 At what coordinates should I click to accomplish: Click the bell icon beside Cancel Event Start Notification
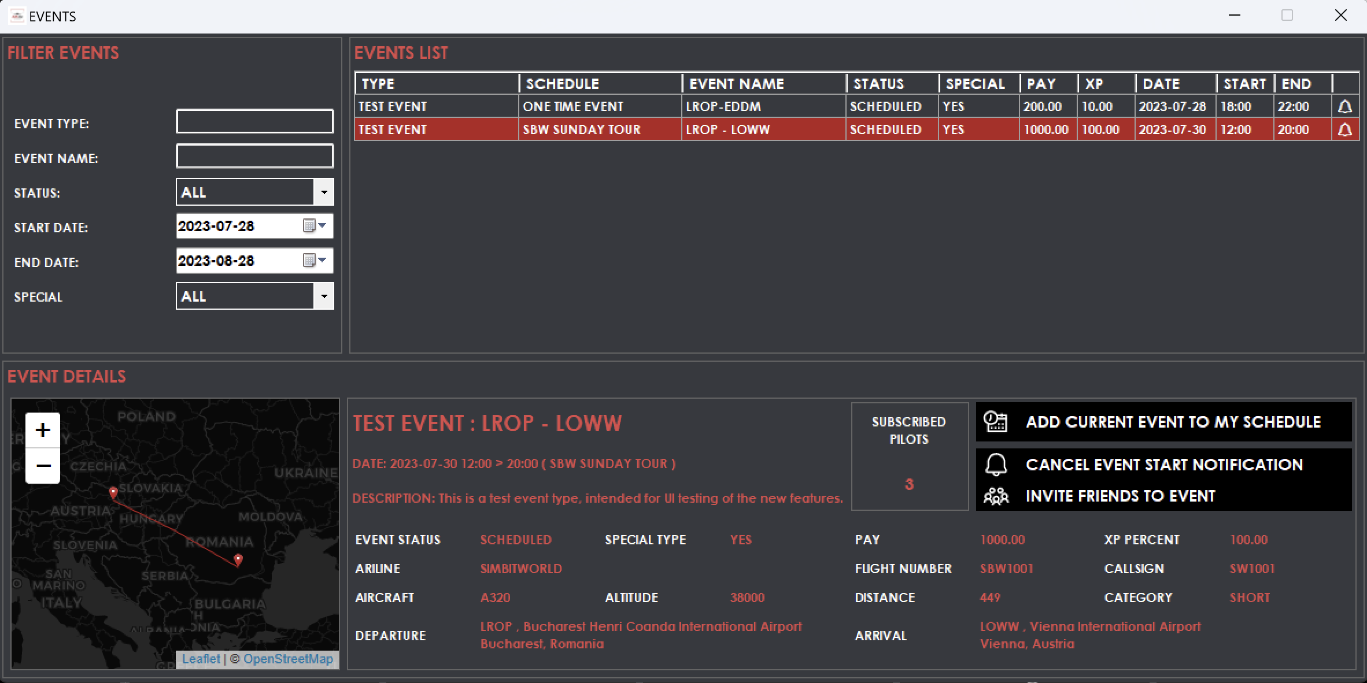click(996, 465)
